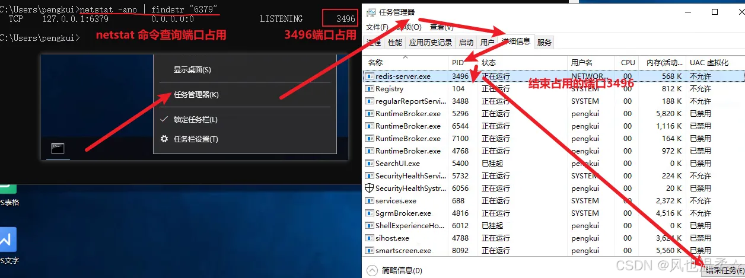
Task: Select the smartscreen.exe process name
Action: [x=403, y=251]
